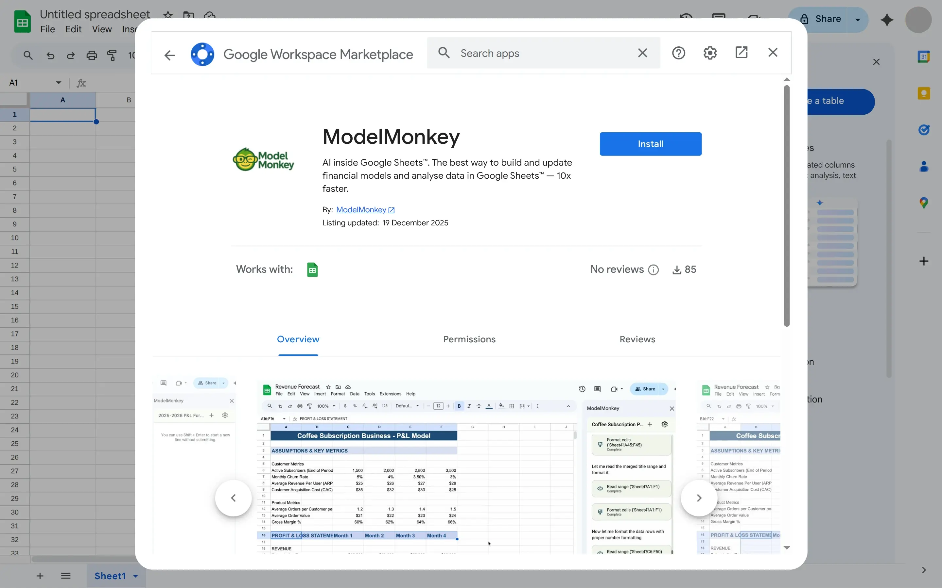Switch to the Reviews tab
Screen dimensions: 942x588
point(637,339)
